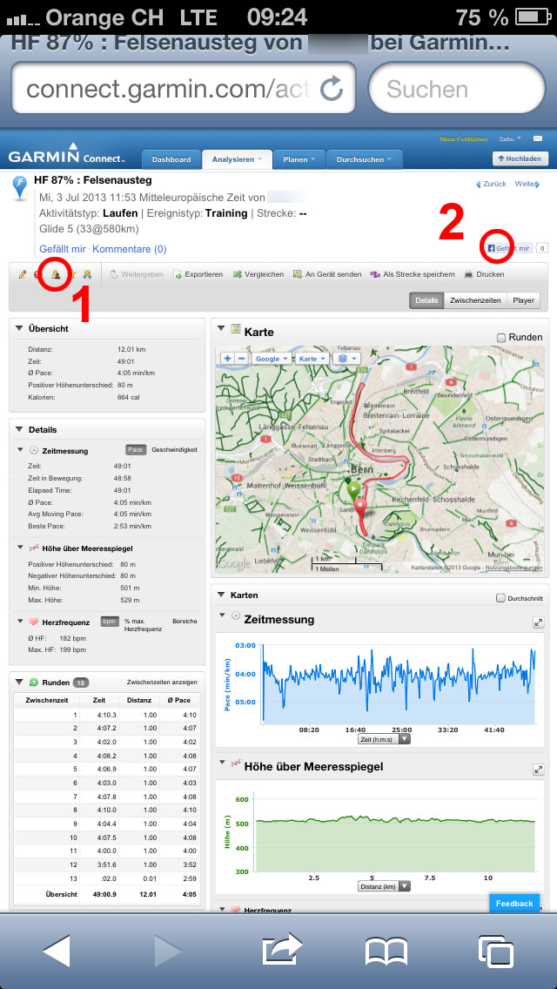557x989 pixels.
Task: Zoom in the map with plus button
Action: click(227, 358)
